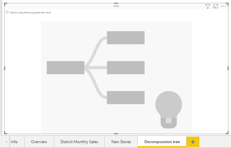Click the middle branch node placeholder

(126, 68)
